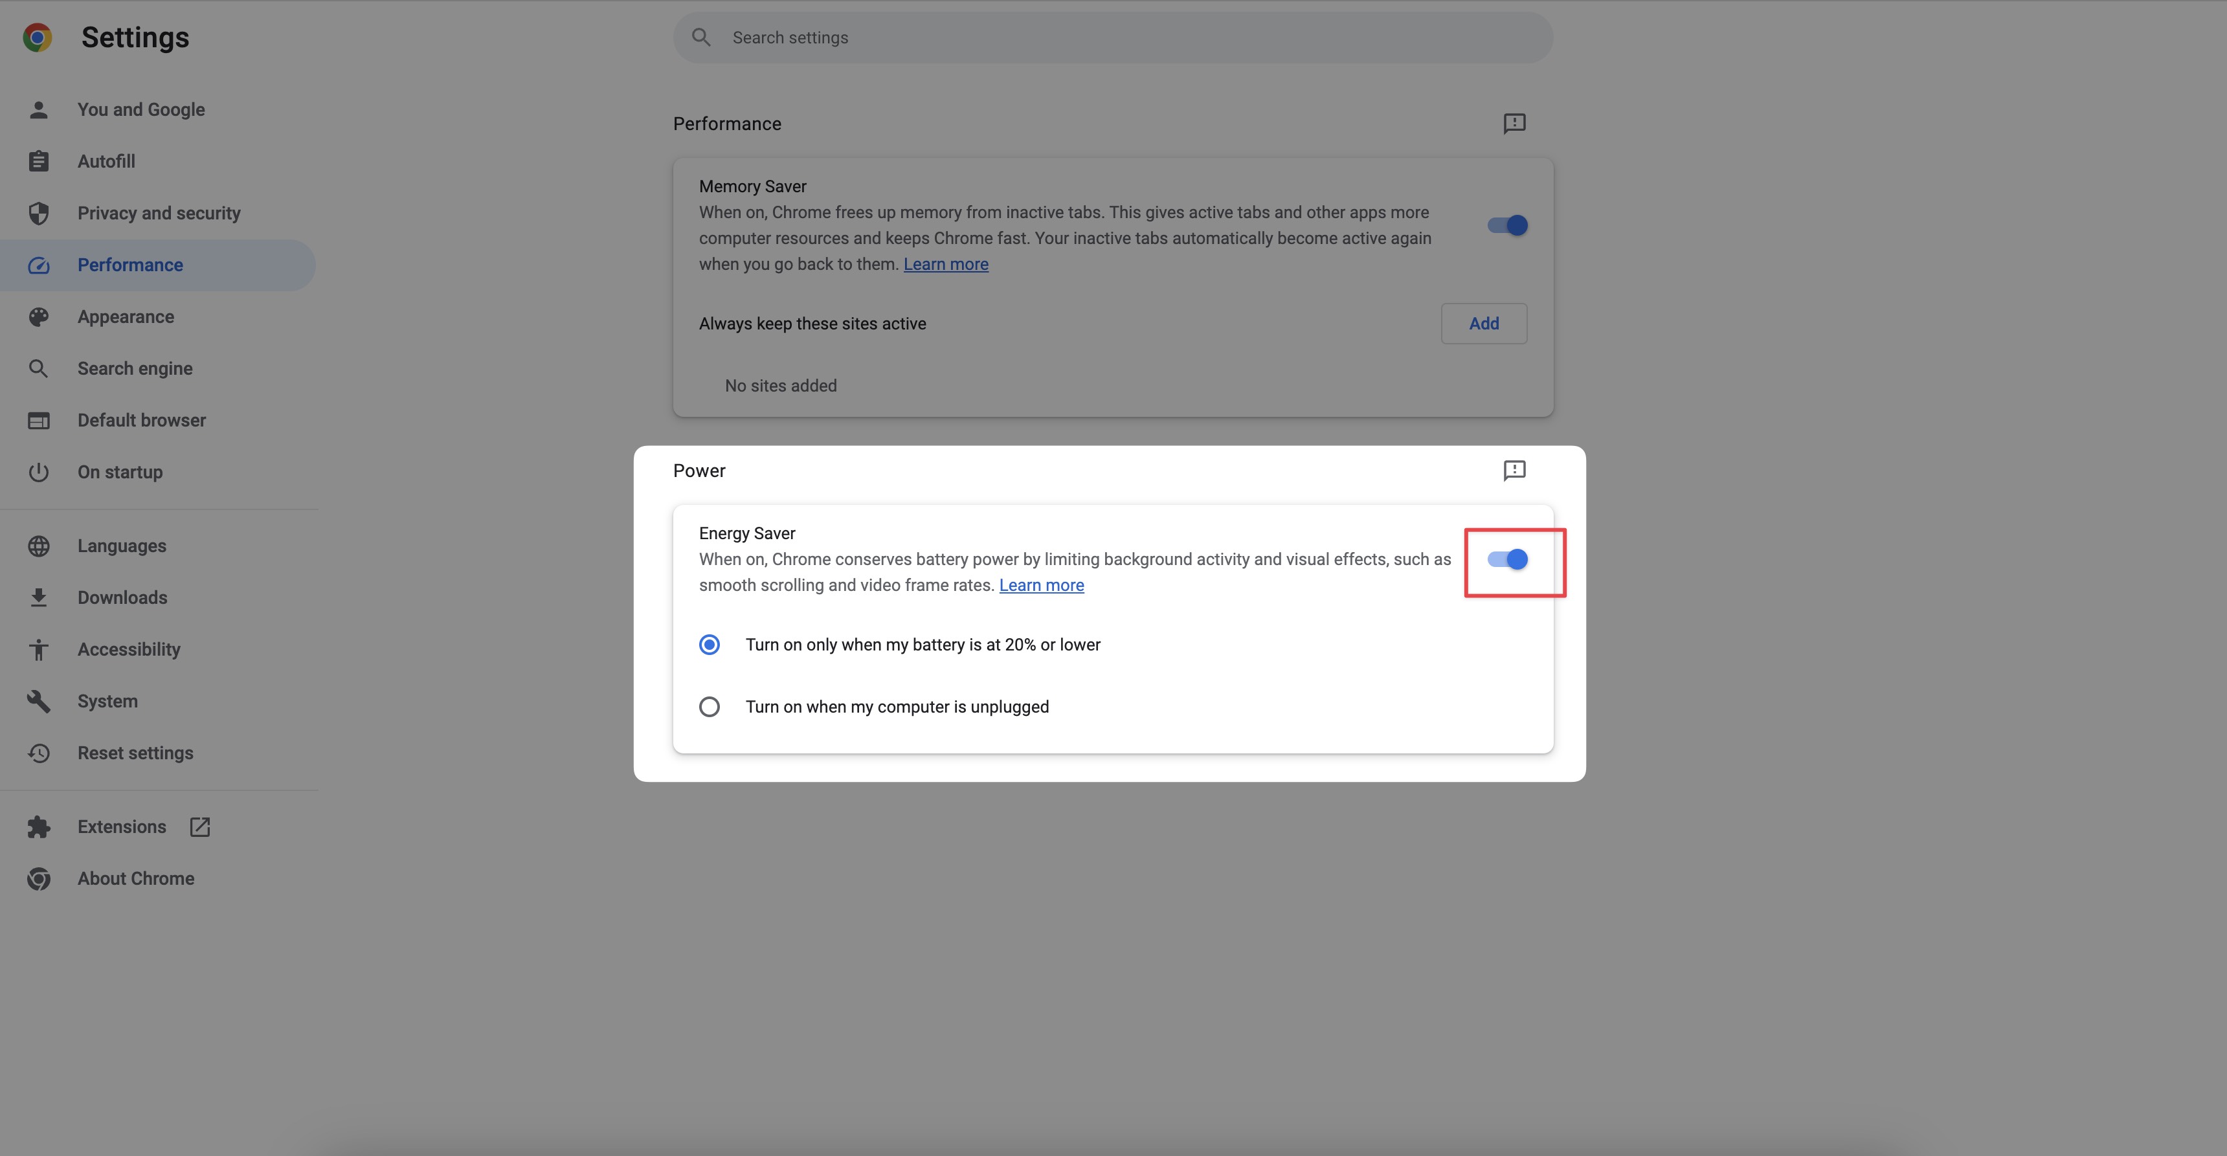The width and height of the screenshot is (2227, 1156).
Task: Click the About Chrome icon
Action: pyautogui.click(x=38, y=880)
